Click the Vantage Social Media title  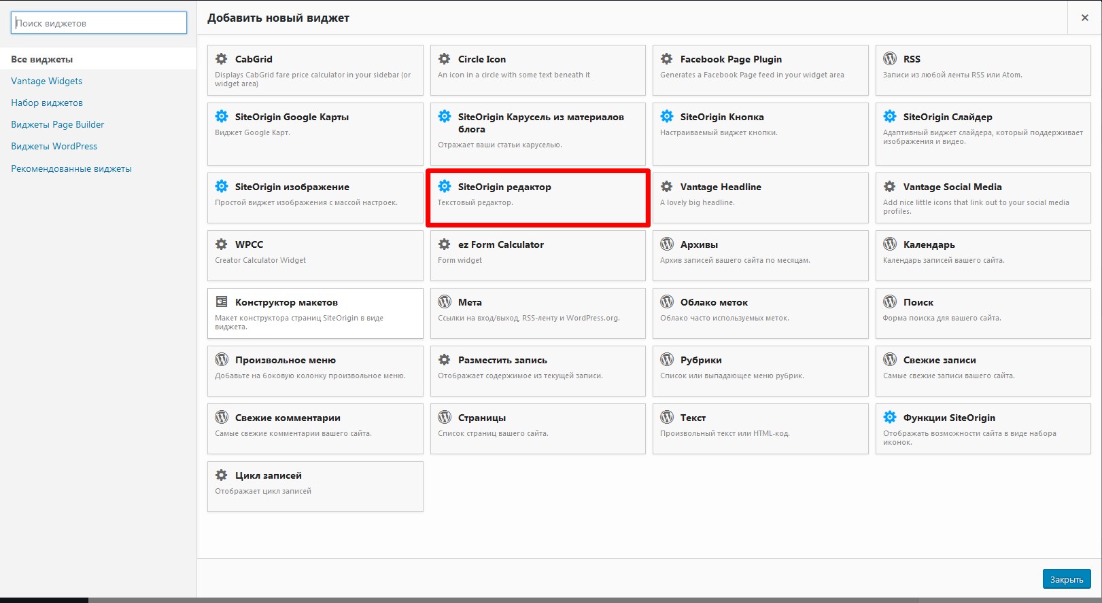point(952,187)
